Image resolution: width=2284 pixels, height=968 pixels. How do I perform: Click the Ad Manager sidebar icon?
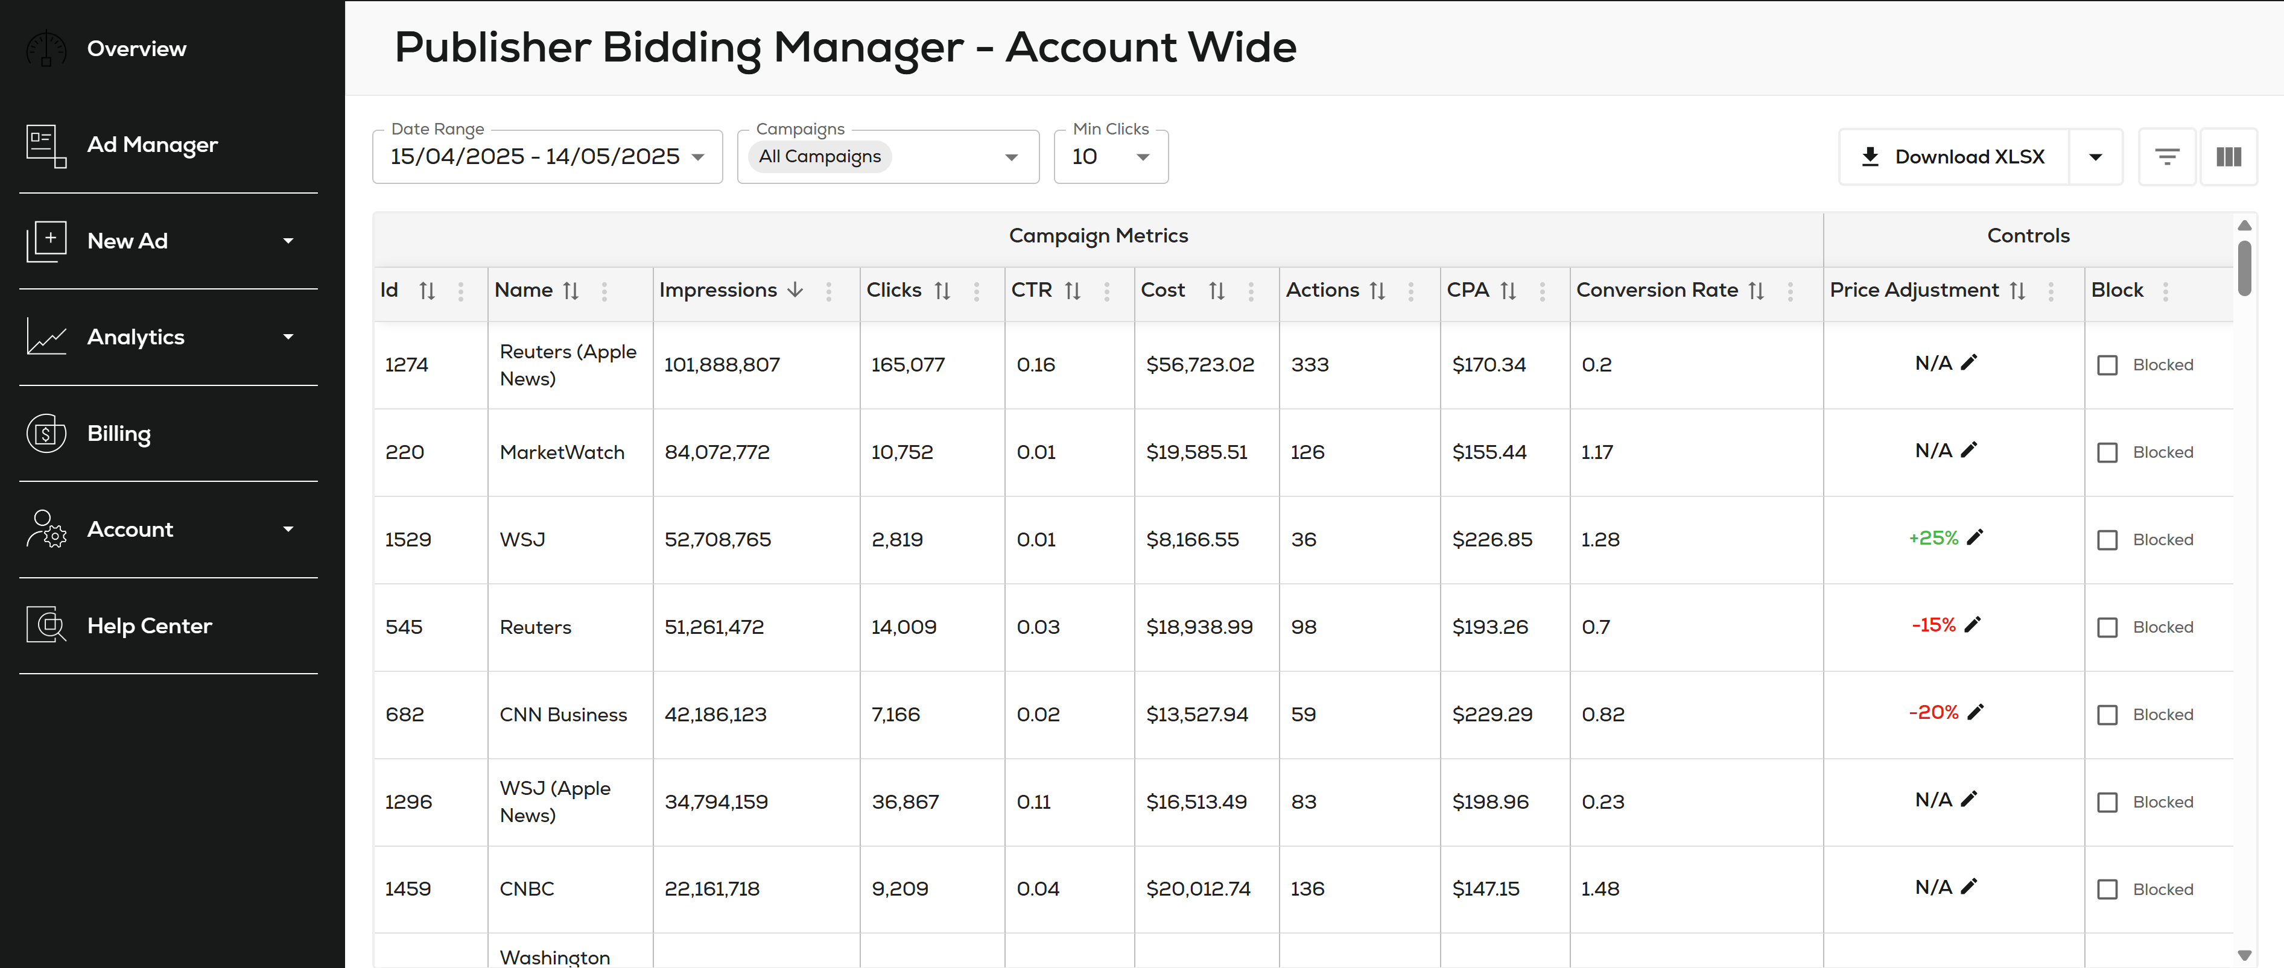46,145
